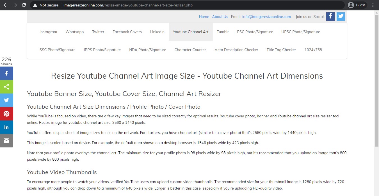Open the Facebook social icon in header
This screenshot has width=379, height=196.
(330, 16)
